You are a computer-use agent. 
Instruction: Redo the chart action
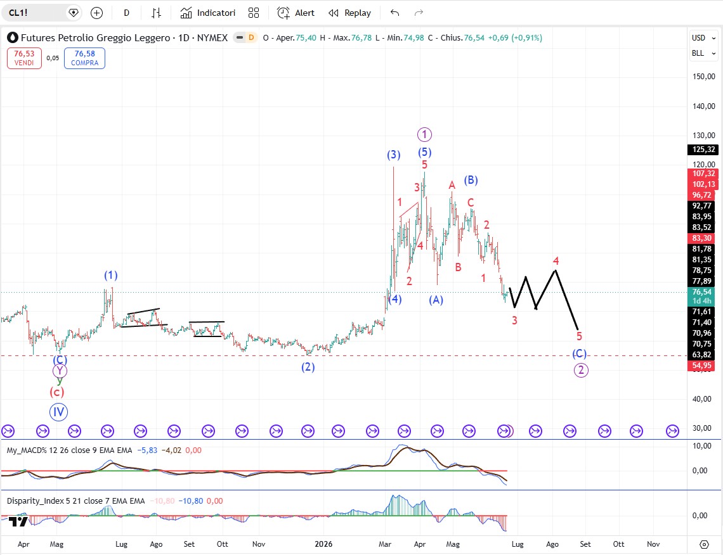click(419, 13)
